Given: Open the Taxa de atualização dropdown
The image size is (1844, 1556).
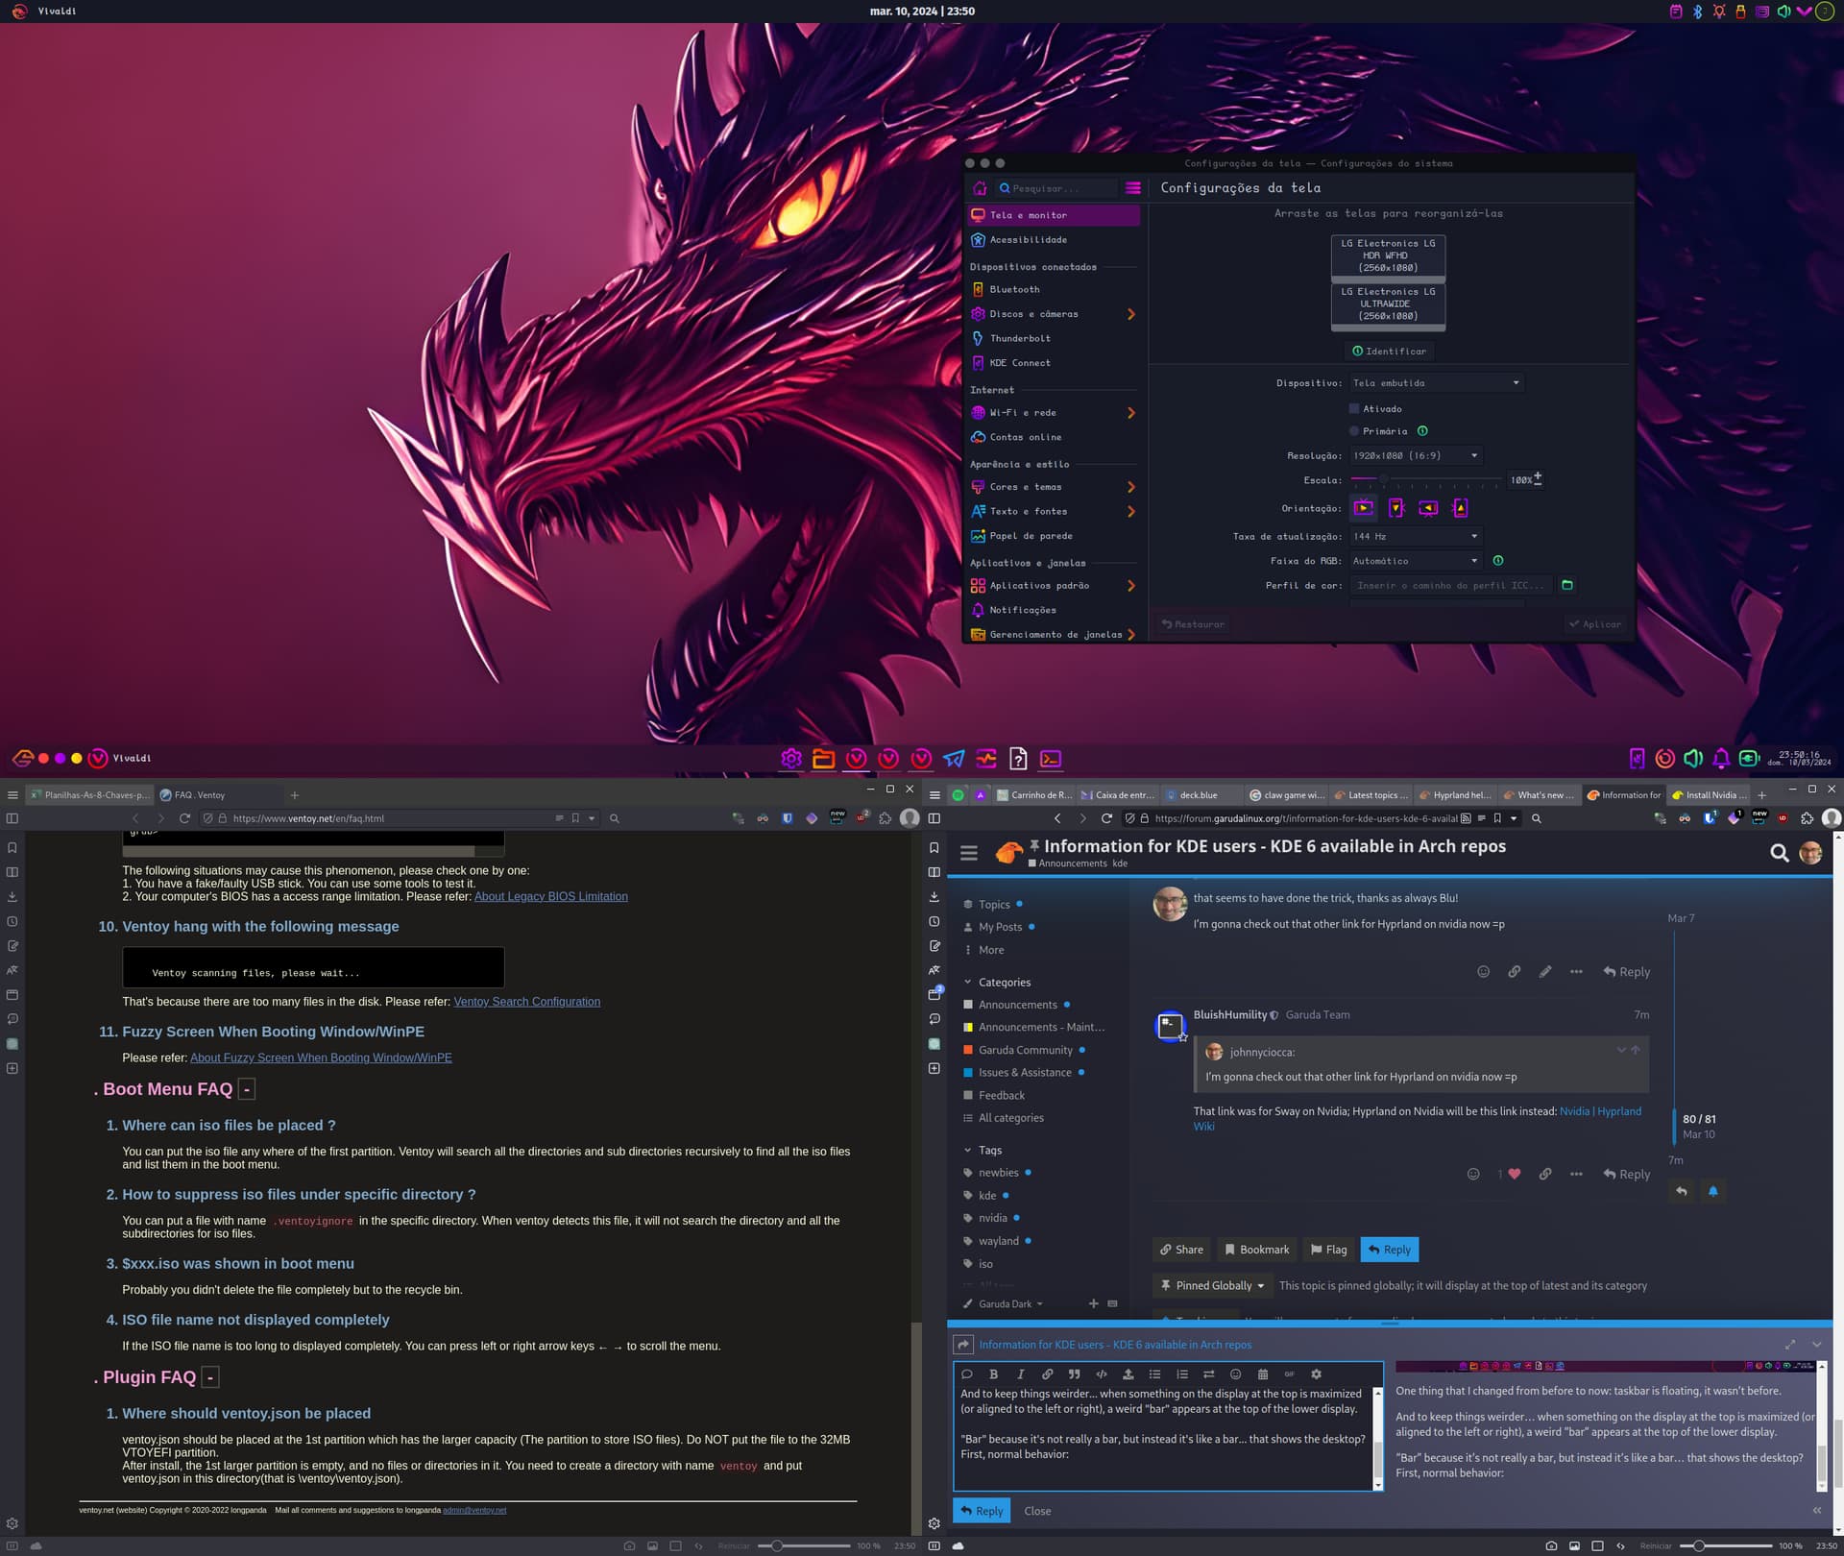Looking at the screenshot, I should (x=1415, y=536).
